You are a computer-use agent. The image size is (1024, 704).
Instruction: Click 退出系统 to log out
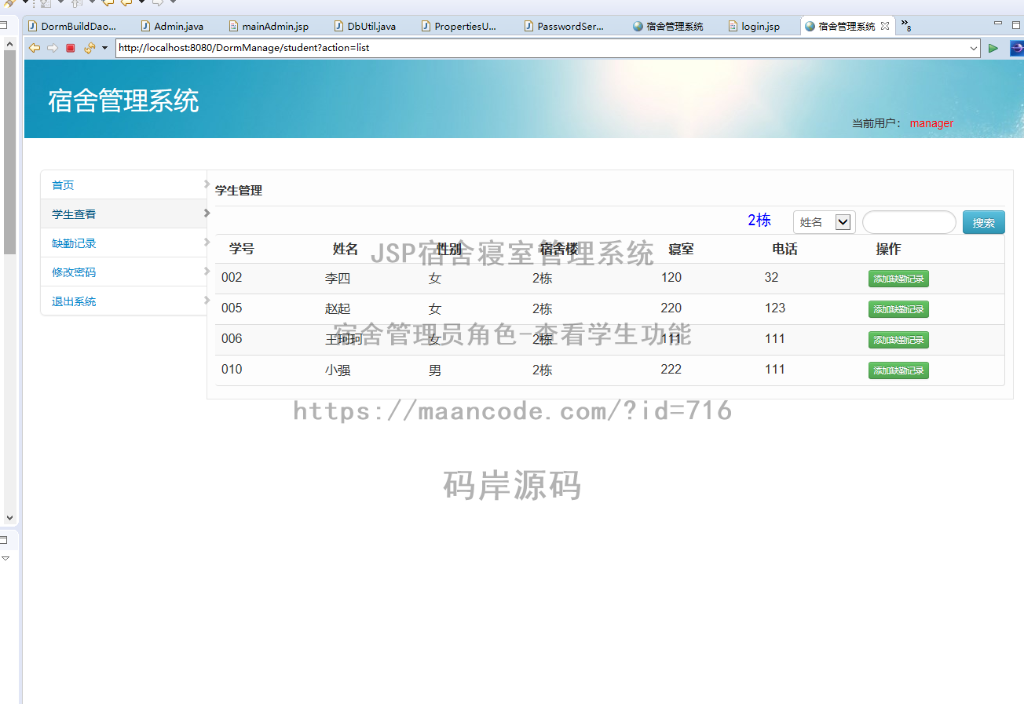pyautogui.click(x=74, y=301)
